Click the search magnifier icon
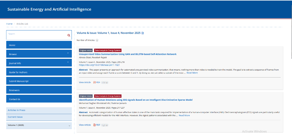 [69, 35]
